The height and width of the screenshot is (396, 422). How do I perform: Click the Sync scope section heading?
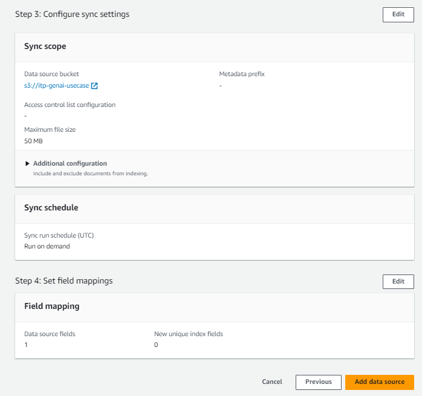tap(45, 46)
